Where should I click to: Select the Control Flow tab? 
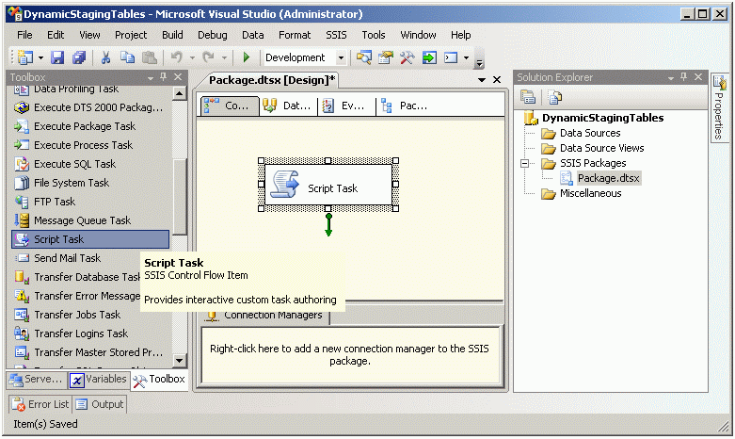tap(230, 106)
